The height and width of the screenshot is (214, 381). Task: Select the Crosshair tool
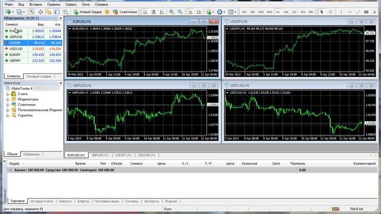(x=330, y=12)
